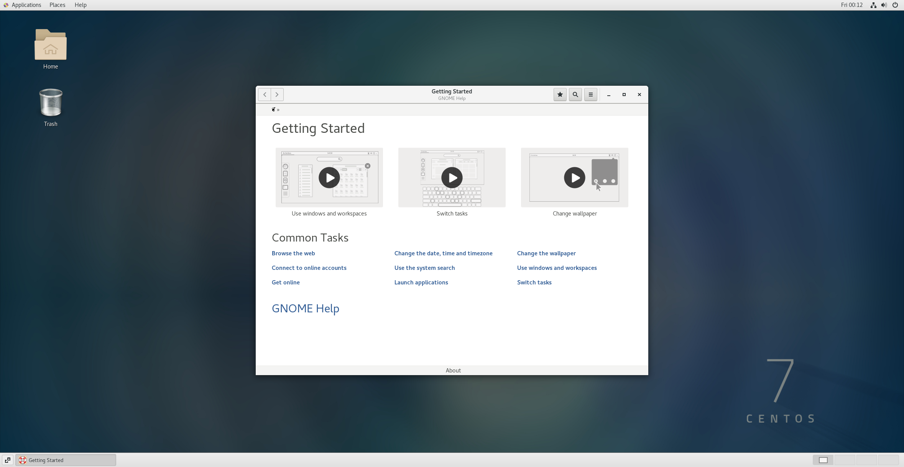Select the Trash desktop icon

(51, 107)
